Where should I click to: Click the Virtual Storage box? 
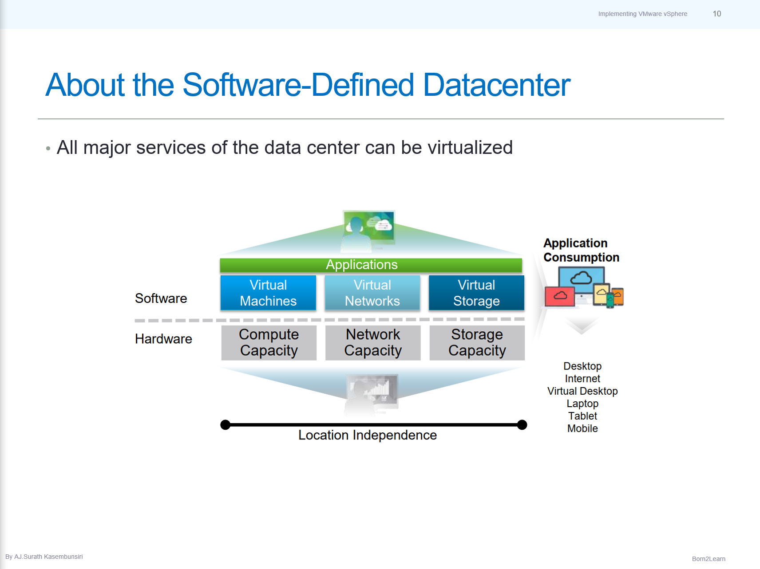click(x=476, y=293)
